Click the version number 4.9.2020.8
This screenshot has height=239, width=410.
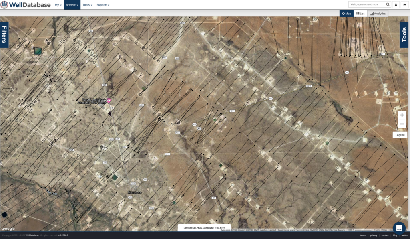pos(63,235)
